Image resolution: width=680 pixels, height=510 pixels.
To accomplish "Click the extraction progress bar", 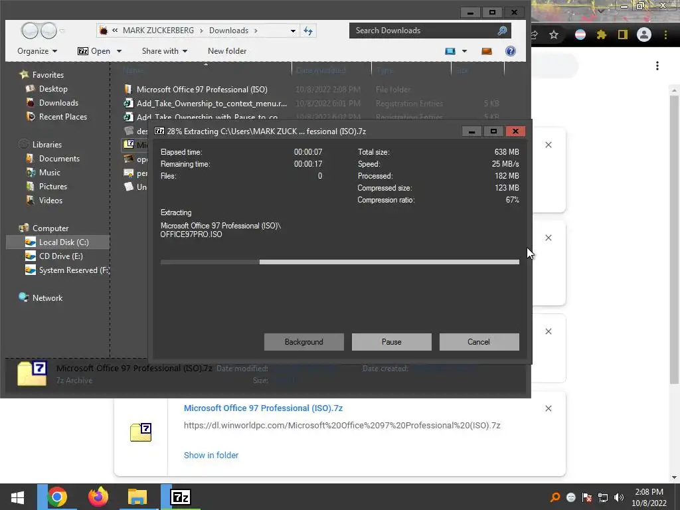I will pyautogui.click(x=339, y=262).
